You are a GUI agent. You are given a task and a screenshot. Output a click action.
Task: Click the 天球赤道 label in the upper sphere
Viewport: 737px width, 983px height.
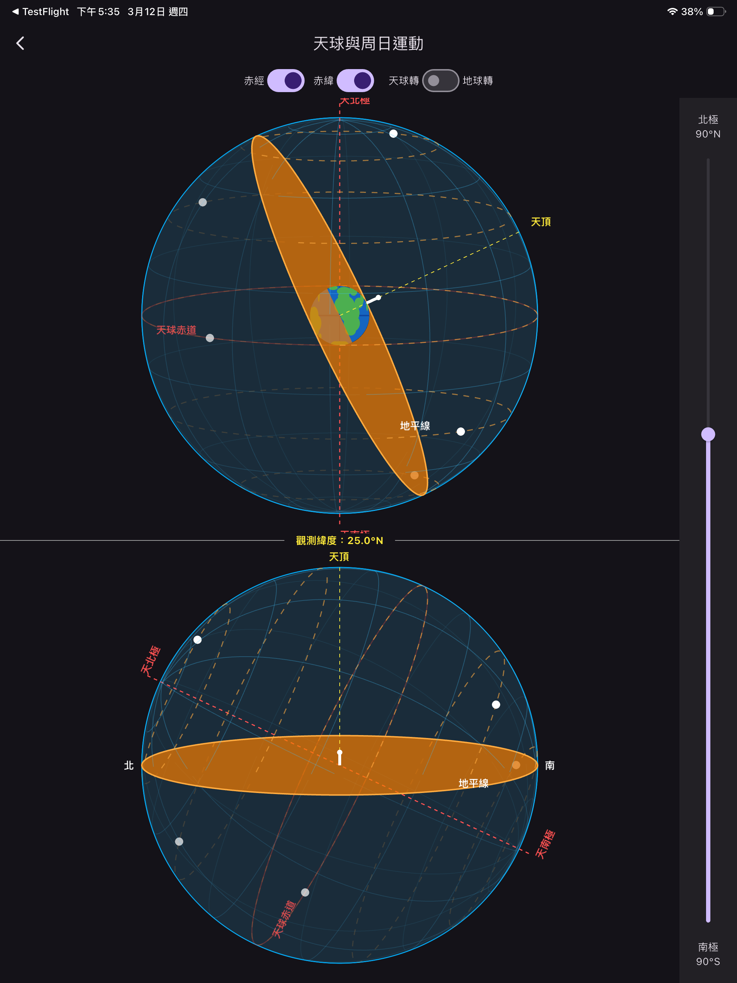tap(176, 330)
